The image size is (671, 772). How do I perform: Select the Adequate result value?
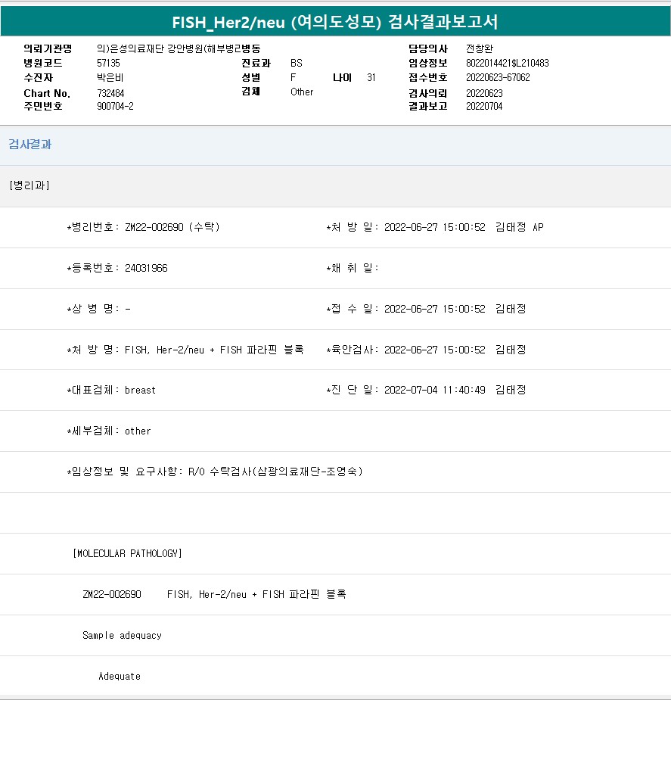coord(120,677)
